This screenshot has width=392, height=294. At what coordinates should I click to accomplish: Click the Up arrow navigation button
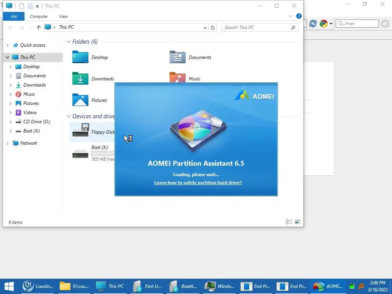(x=39, y=28)
